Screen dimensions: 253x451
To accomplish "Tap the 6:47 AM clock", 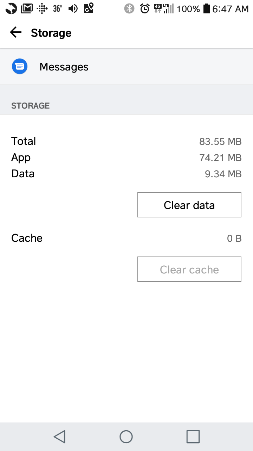I will tap(231, 9).
